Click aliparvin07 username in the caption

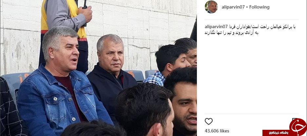click(216, 27)
